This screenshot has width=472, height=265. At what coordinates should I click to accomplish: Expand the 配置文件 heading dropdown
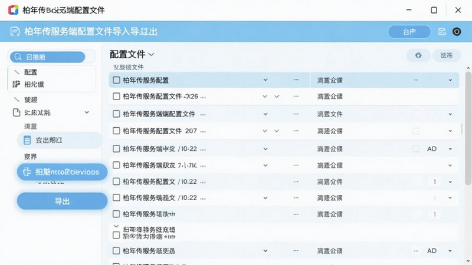[152, 55]
